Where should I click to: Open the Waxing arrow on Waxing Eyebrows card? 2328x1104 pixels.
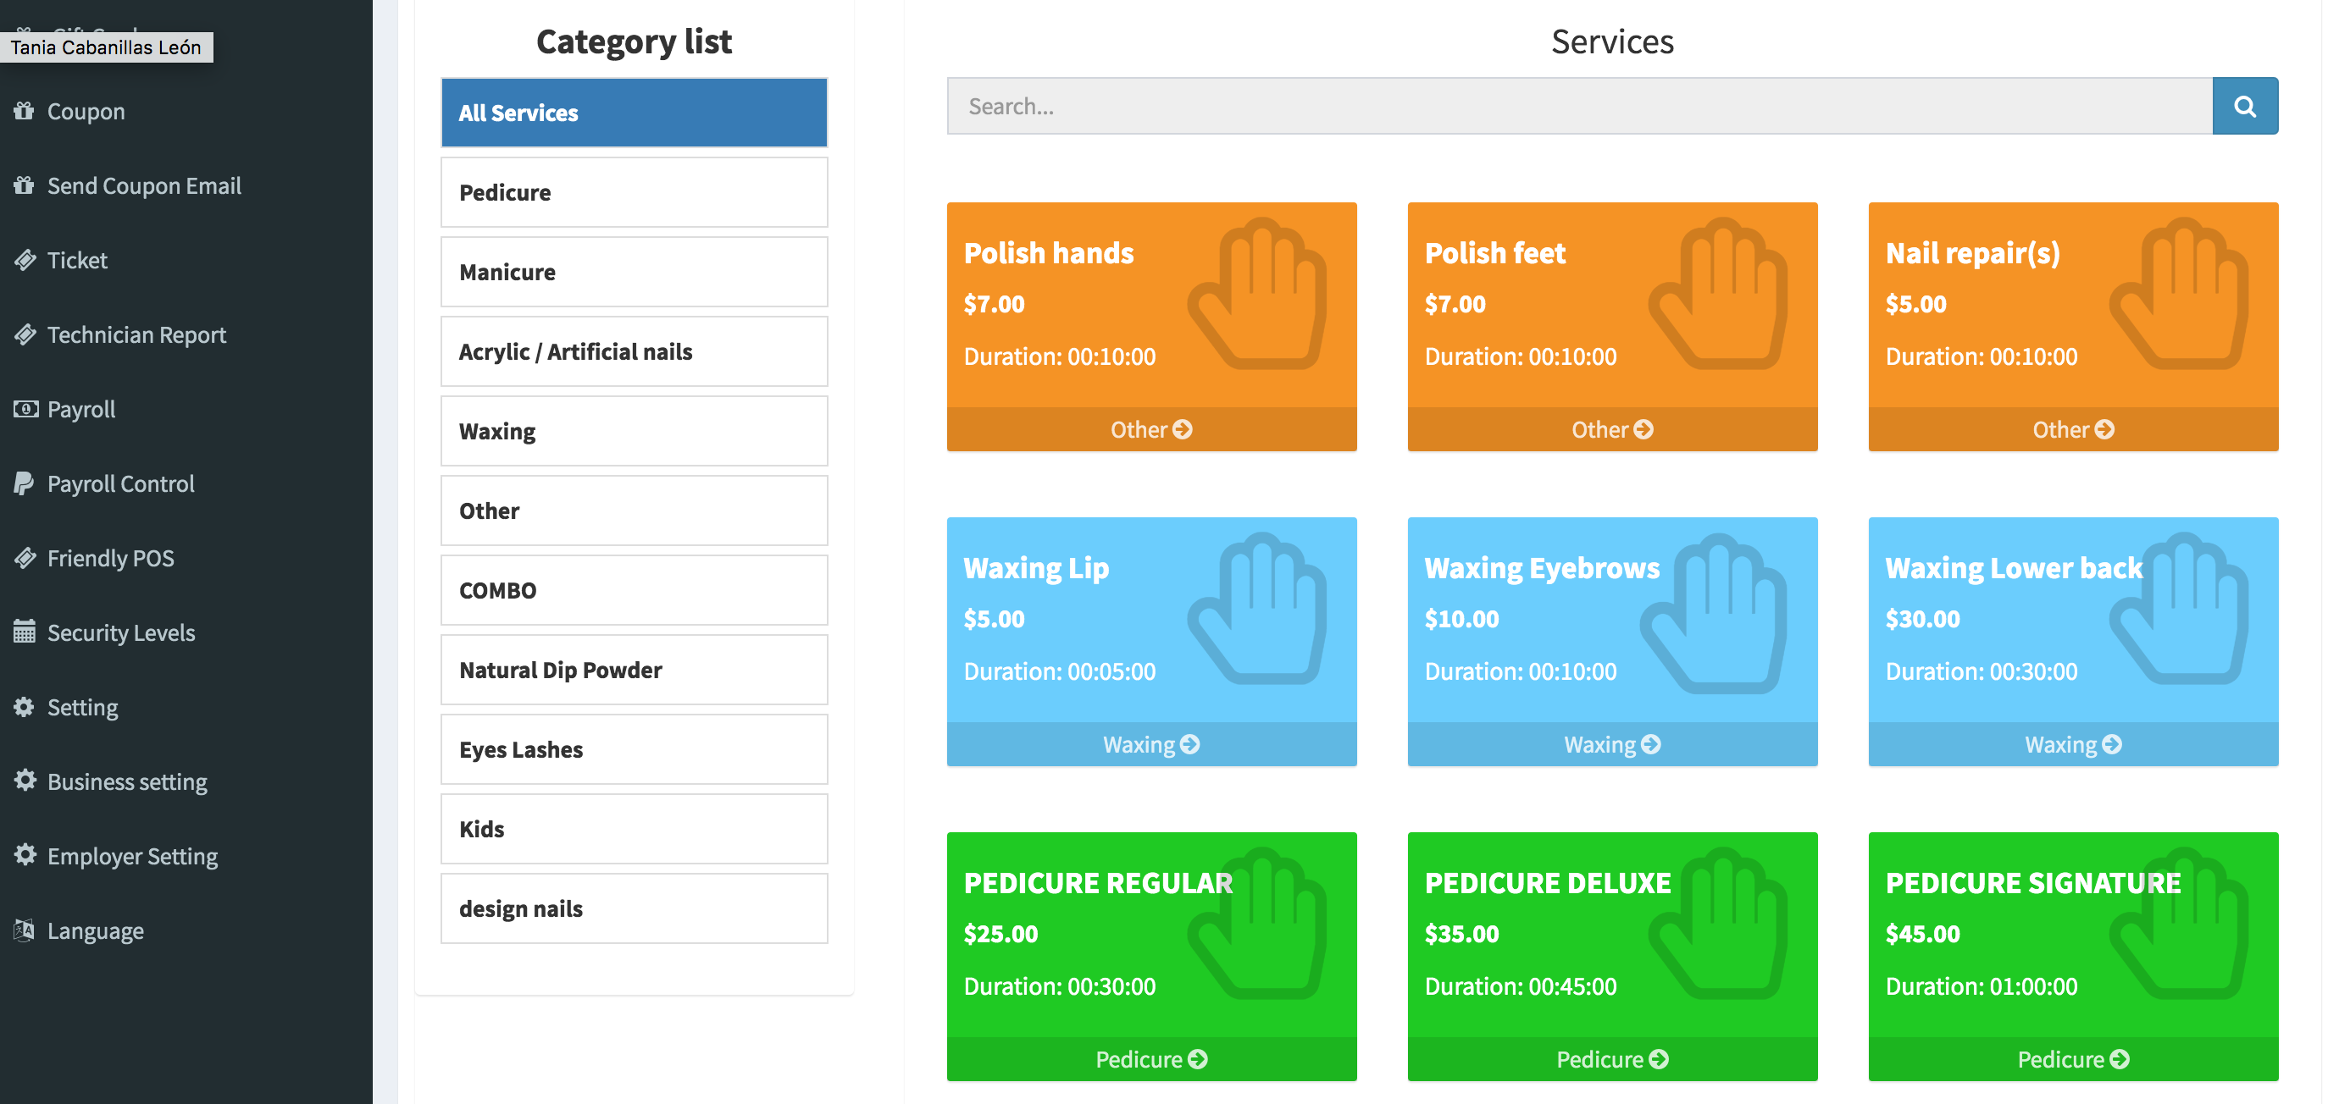tap(1612, 743)
